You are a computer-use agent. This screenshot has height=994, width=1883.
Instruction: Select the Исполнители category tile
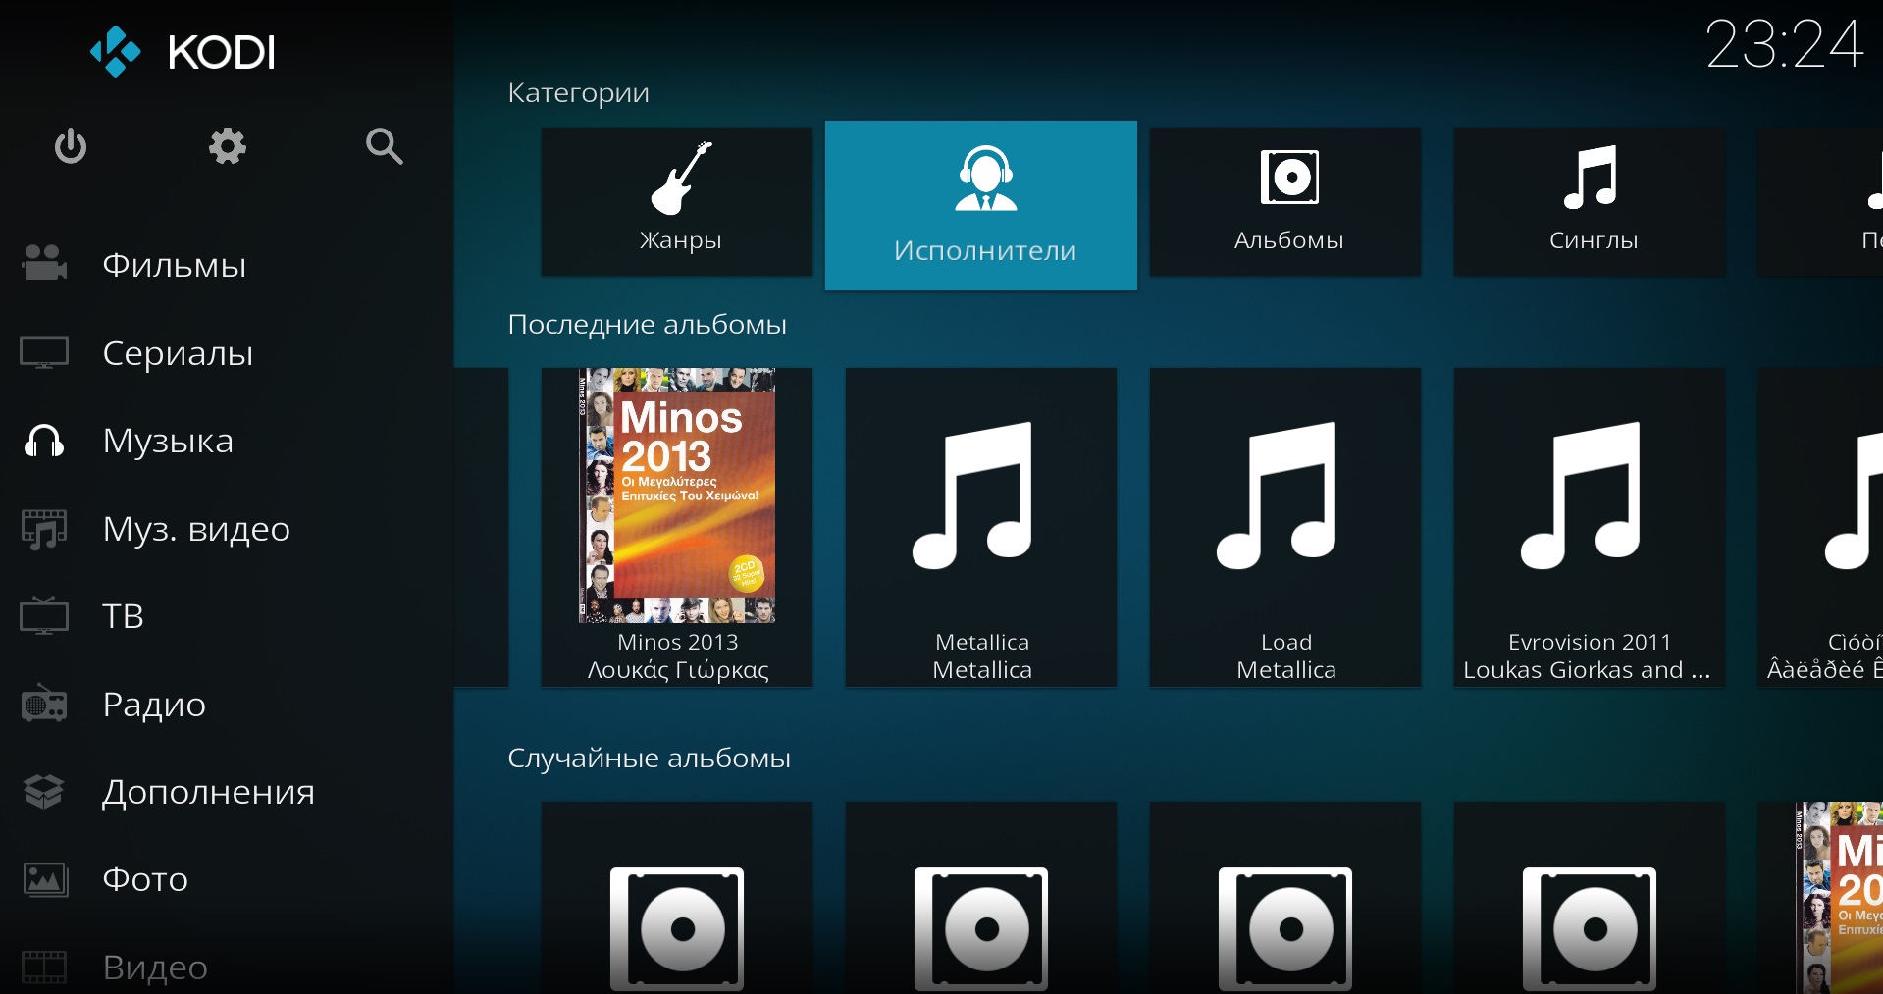[981, 205]
